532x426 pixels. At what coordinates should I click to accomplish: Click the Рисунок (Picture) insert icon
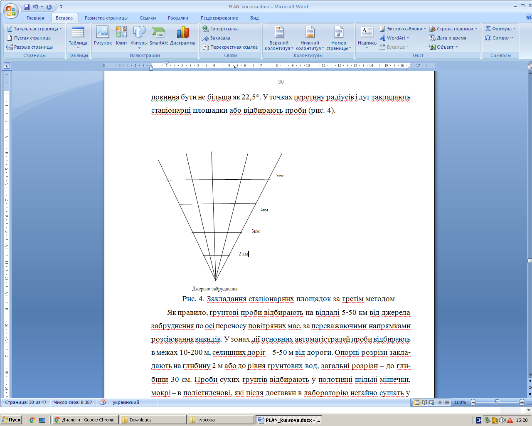coord(103,35)
